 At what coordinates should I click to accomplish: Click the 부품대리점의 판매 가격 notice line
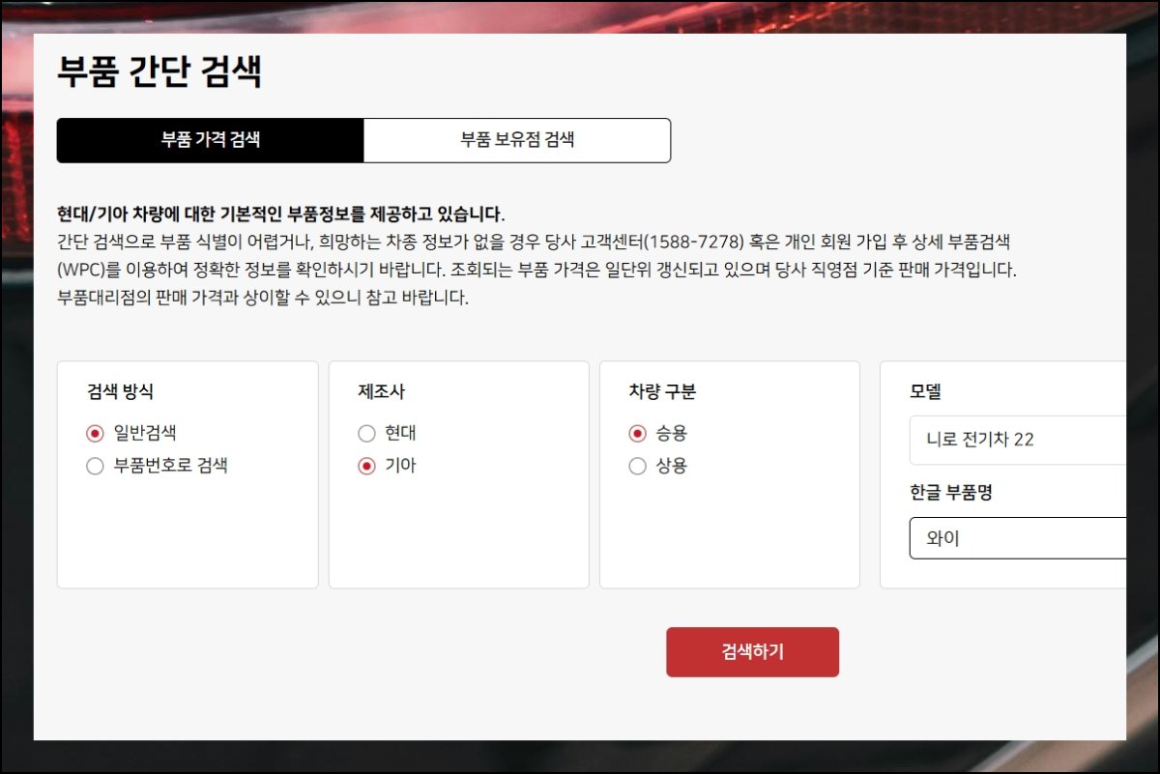click(x=263, y=298)
